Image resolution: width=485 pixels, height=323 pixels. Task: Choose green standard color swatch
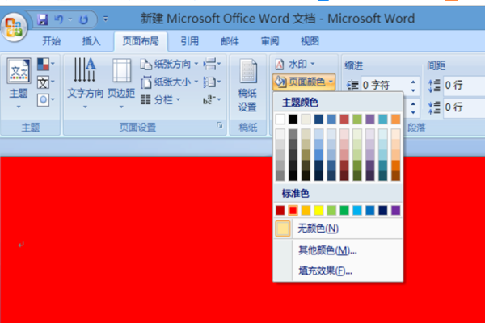coord(344,210)
